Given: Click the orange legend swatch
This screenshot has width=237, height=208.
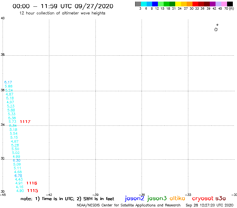Looking at the screenshot, I should pos(190,4).
